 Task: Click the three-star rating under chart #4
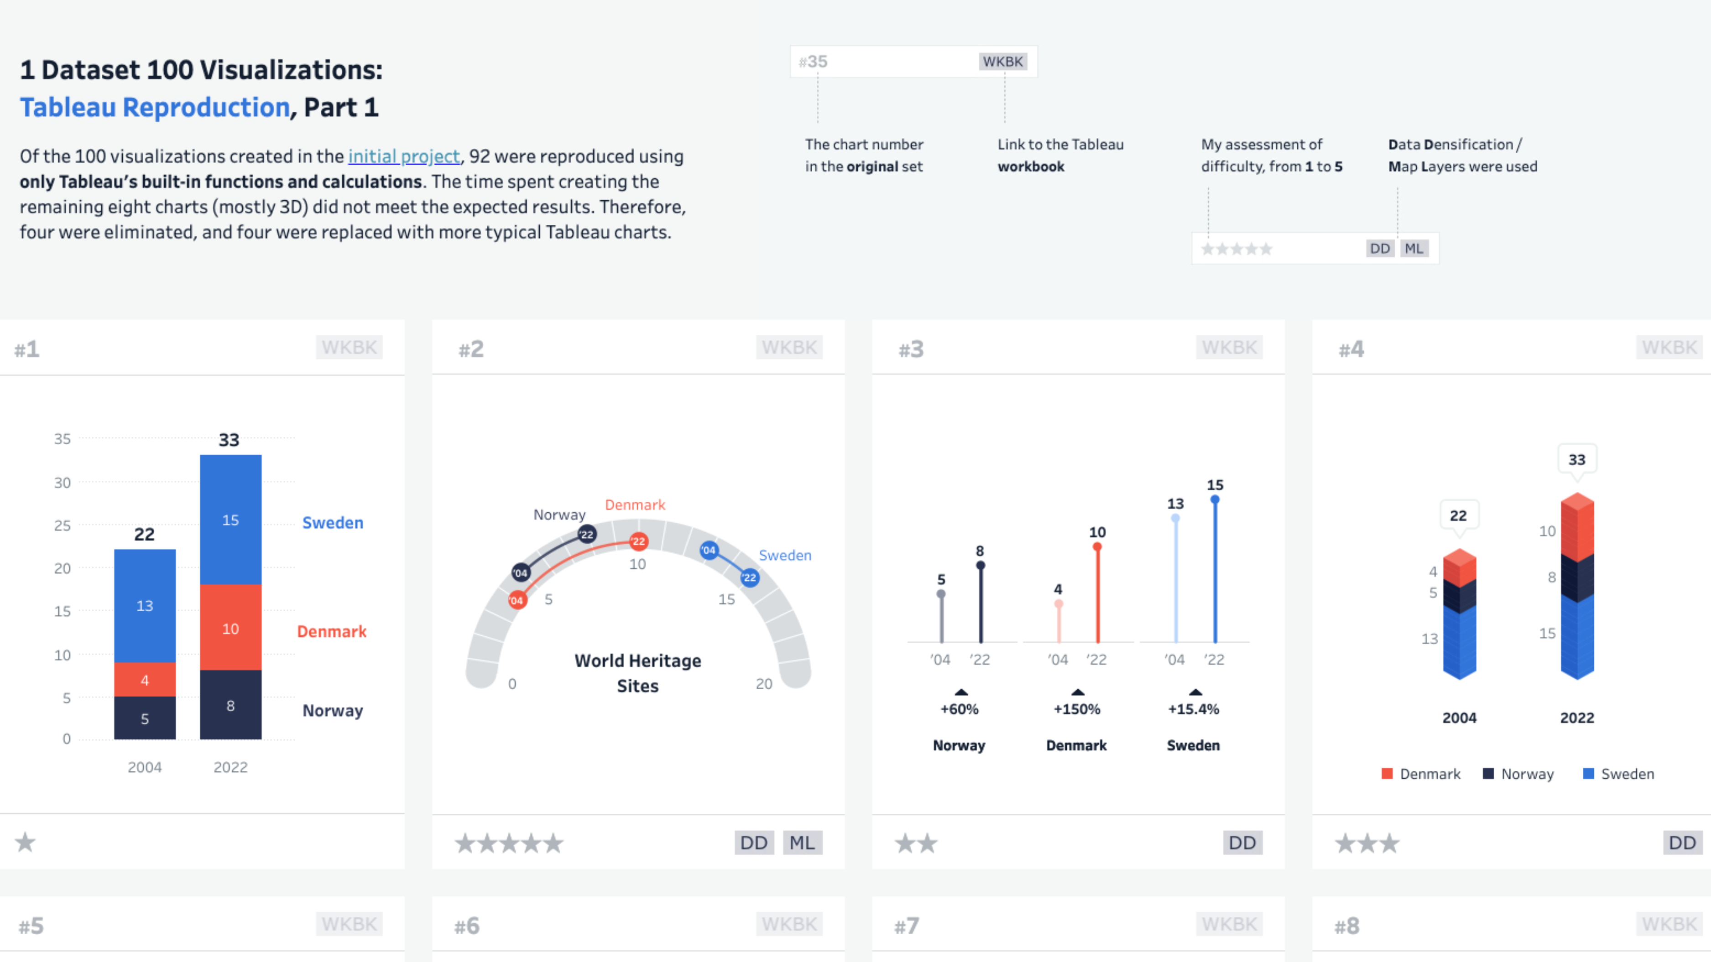point(1367,843)
